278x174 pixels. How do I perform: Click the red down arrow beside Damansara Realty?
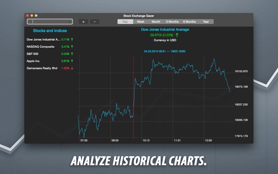point(72,68)
